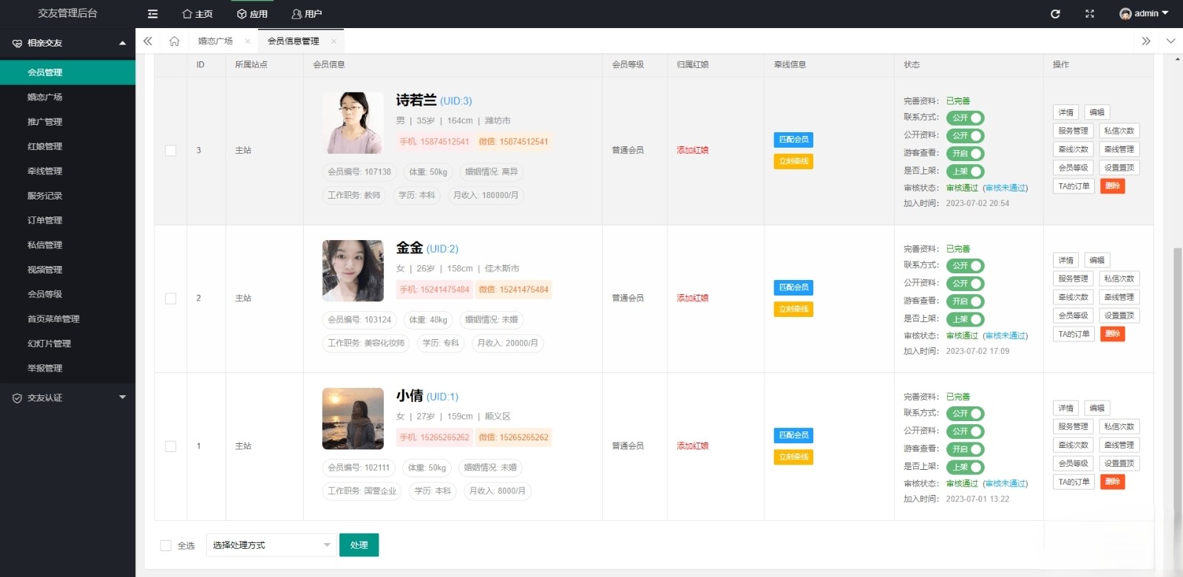Click 立刻牵线 button for 金金

click(x=793, y=309)
